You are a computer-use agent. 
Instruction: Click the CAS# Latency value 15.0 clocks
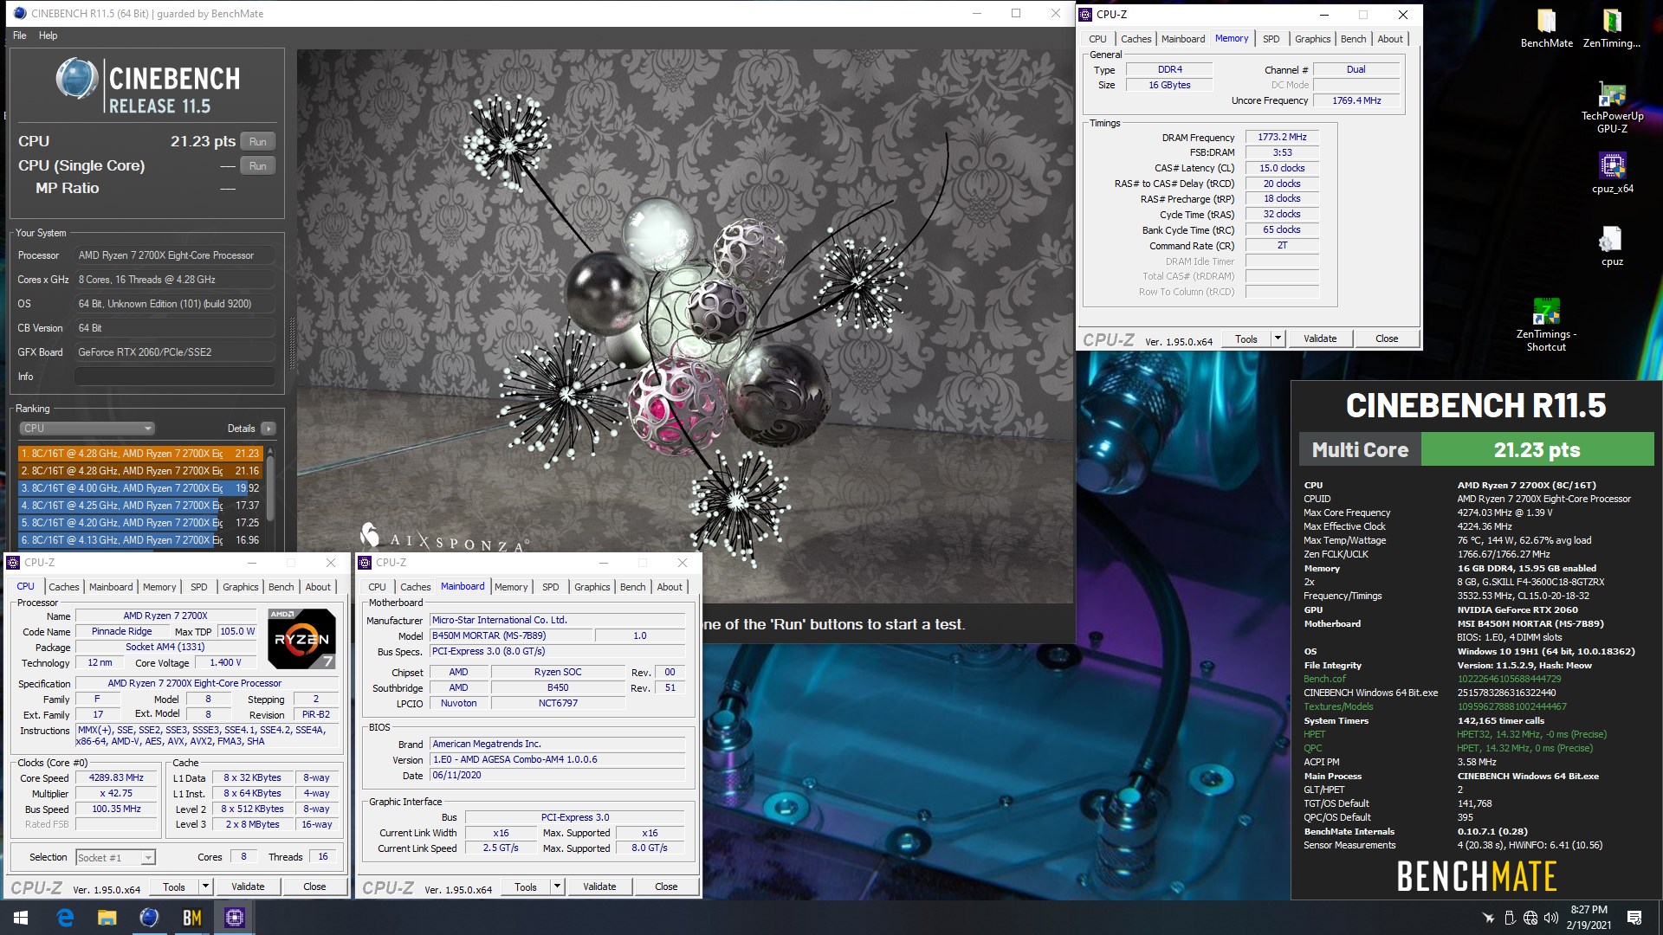[x=1282, y=169]
